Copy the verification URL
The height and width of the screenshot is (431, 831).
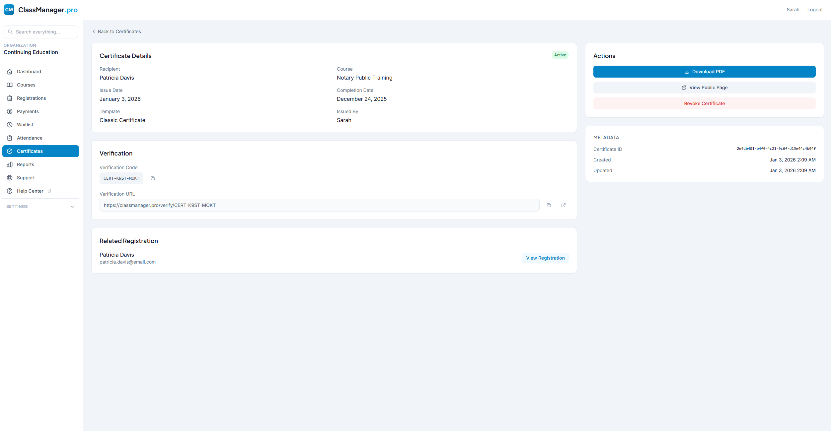click(x=549, y=205)
